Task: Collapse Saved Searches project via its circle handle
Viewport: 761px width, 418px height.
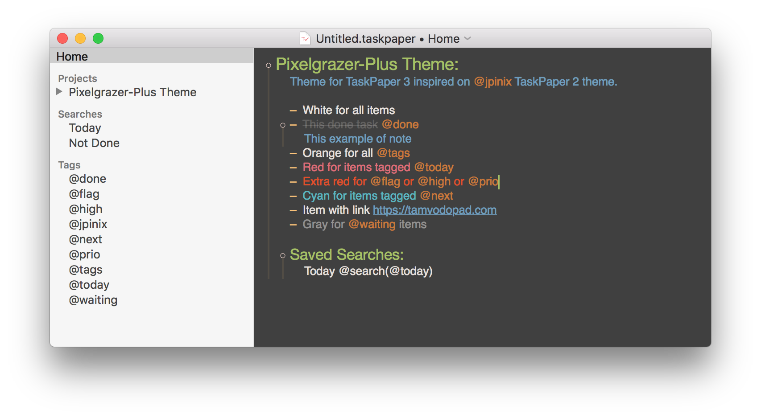Action: (x=283, y=255)
